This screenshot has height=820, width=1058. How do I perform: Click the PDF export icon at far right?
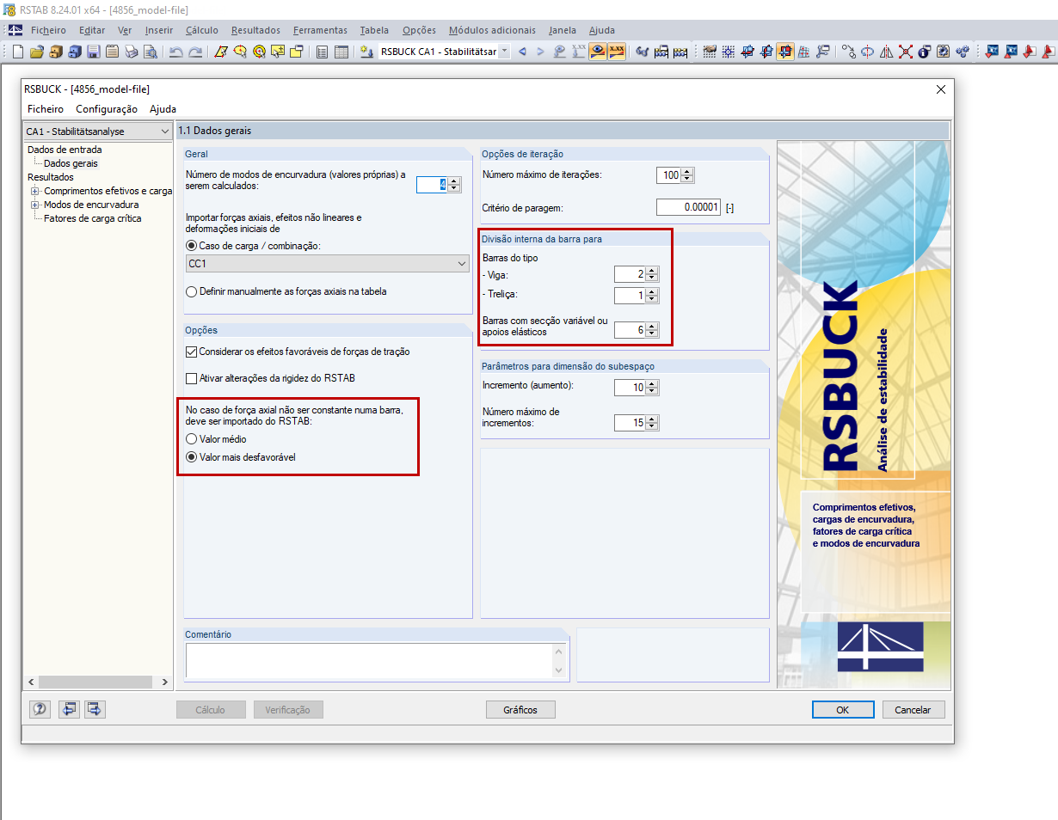click(x=1049, y=52)
